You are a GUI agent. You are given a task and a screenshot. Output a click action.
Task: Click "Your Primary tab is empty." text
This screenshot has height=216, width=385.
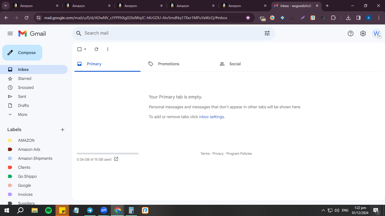pos(175,97)
